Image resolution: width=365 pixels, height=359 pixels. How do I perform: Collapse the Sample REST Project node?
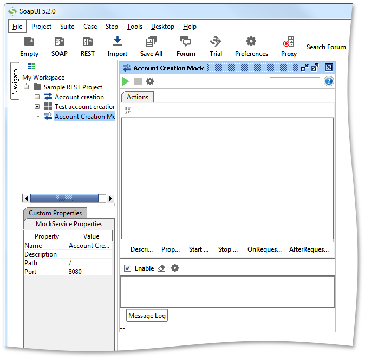pos(27,87)
